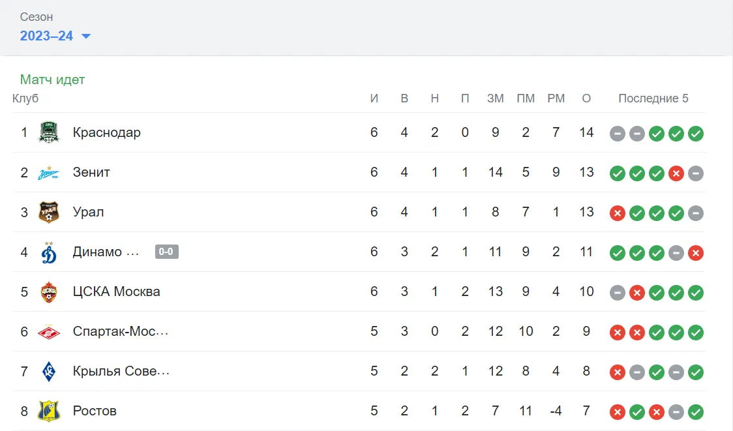Image resolution: width=733 pixels, height=431 pixels.
Task: Click Зенит's red loss result icon
Action: tap(676, 173)
